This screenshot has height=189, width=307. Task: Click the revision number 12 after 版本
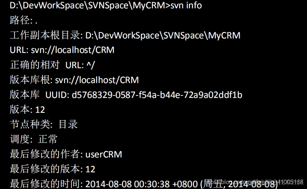(x=40, y=110)
